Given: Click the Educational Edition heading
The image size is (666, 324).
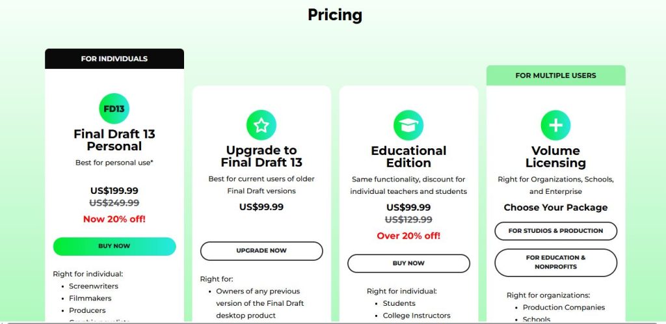Looking at the screenshot, I should [408, 157].
